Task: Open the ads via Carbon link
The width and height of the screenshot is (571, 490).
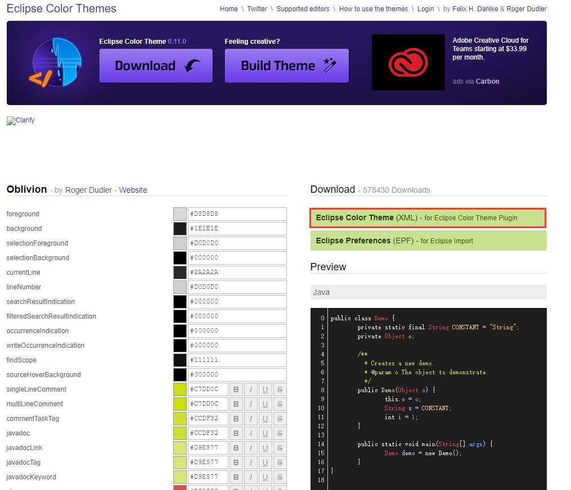Action: pyautogui.click(x=476, y=81)
